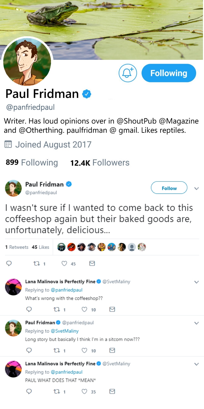Like the "What's wrong with the coffeeshop??" reply

coord(84,309)
